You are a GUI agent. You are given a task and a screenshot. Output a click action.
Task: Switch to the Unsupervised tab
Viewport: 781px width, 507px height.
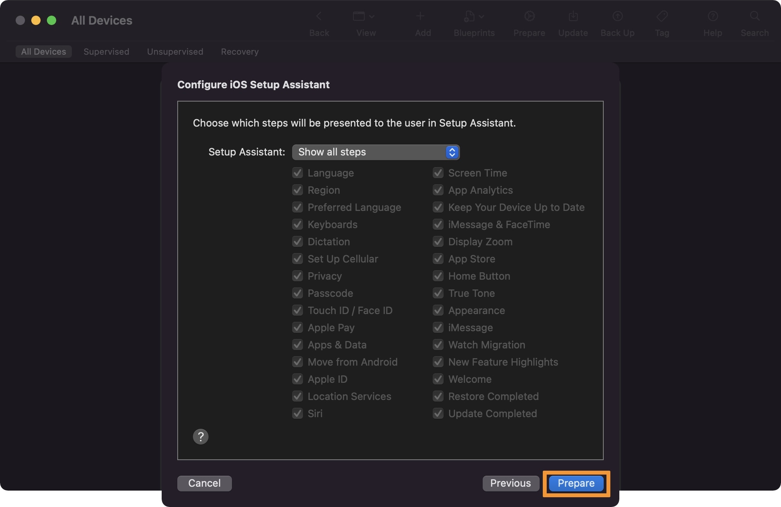175,52
